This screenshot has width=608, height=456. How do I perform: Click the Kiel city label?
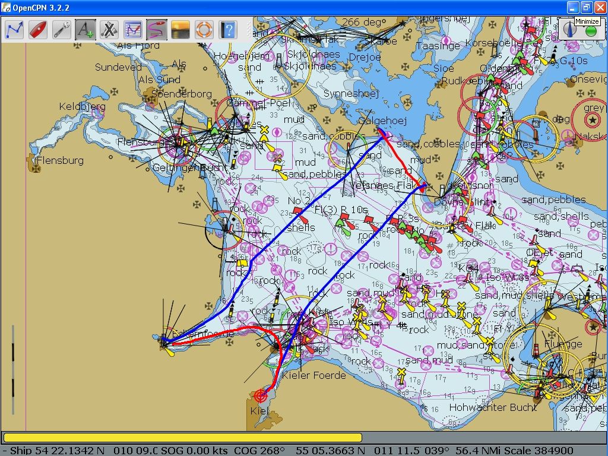(259, 411)
